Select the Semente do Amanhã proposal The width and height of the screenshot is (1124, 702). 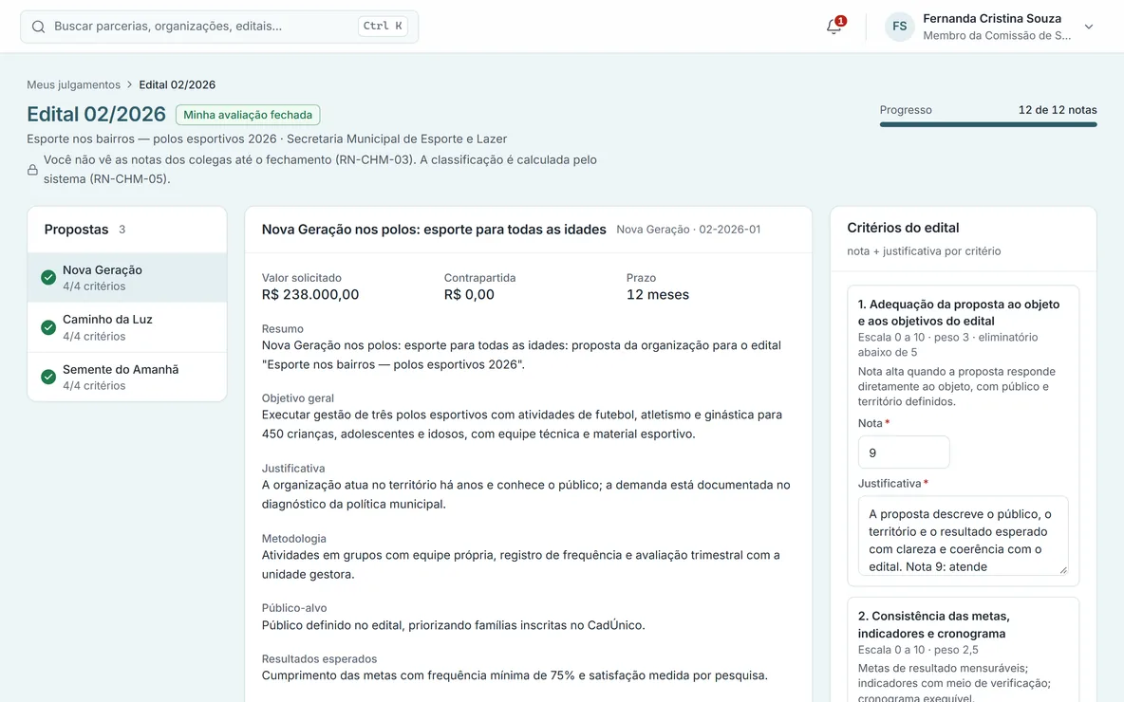pos(127,377)
